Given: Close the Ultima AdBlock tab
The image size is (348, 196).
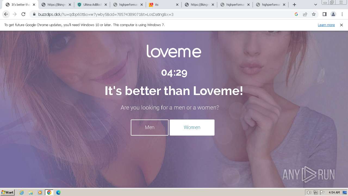Looking at the screenshot, I should (x=105, y=5).
